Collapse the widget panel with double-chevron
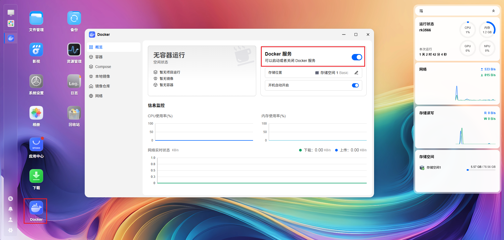 493,11
